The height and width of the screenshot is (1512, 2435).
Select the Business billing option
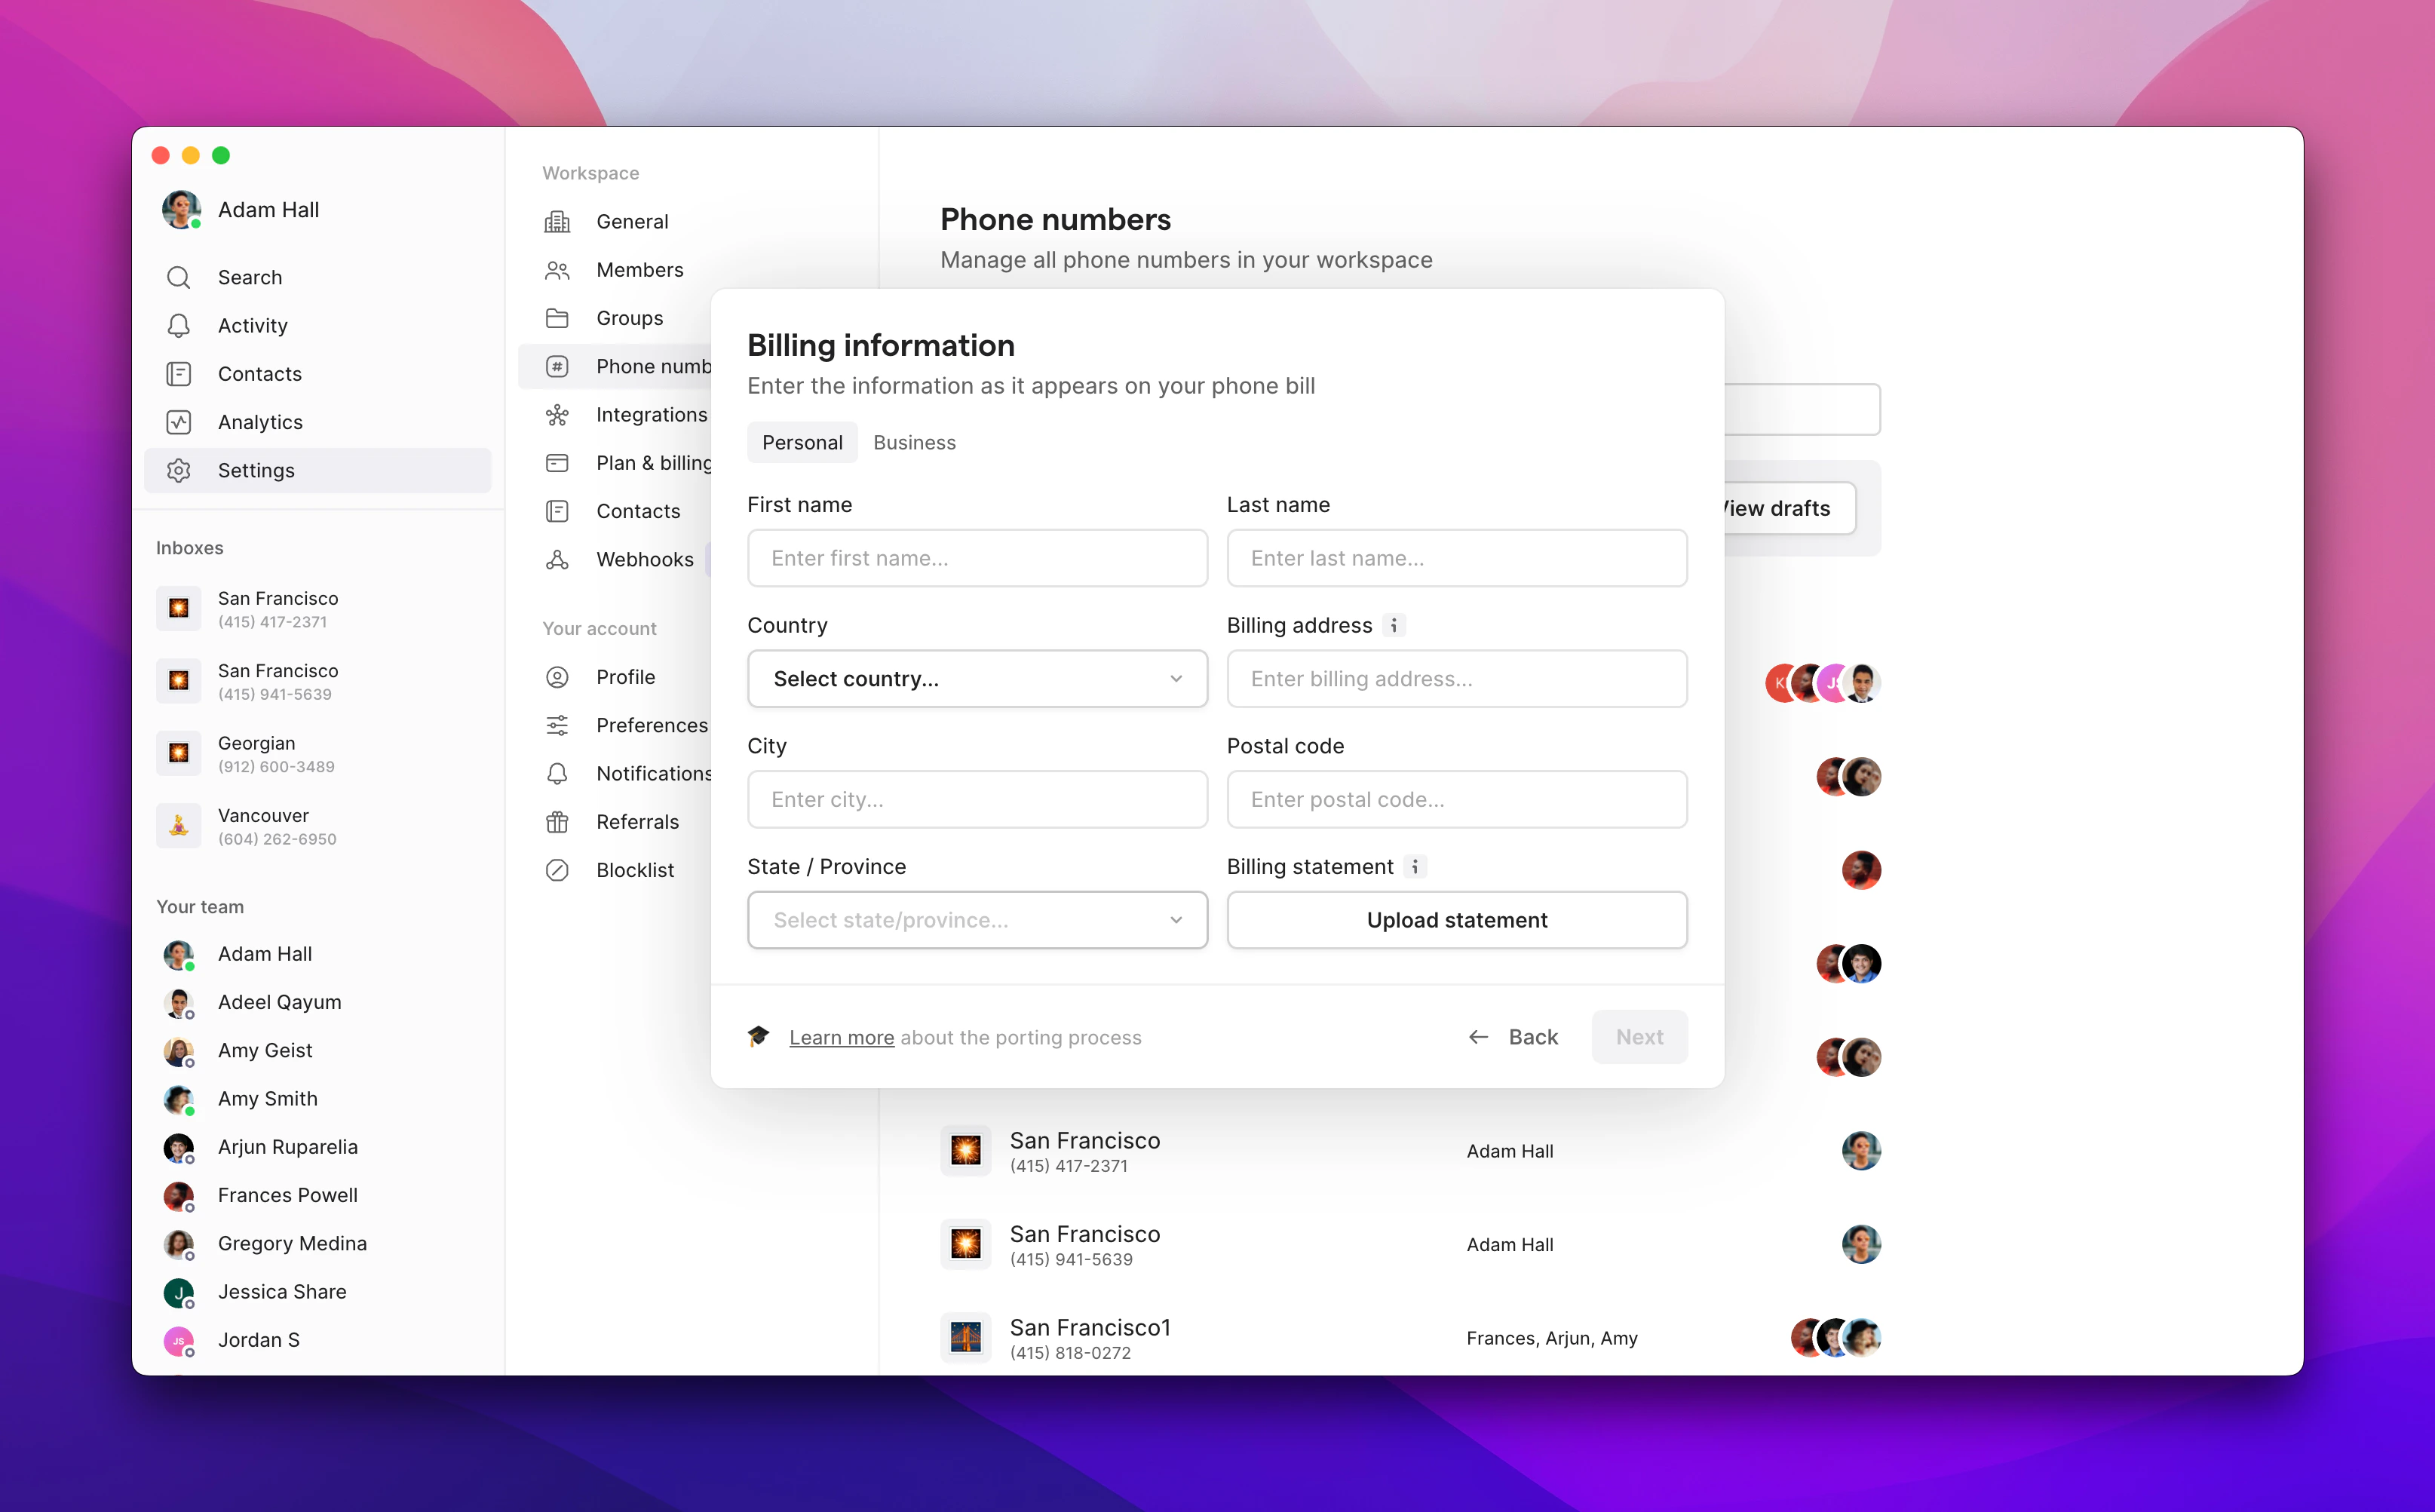(914, 442)
